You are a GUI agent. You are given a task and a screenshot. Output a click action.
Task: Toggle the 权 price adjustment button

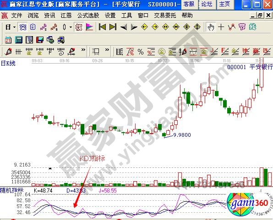click(x=79, y=27)
